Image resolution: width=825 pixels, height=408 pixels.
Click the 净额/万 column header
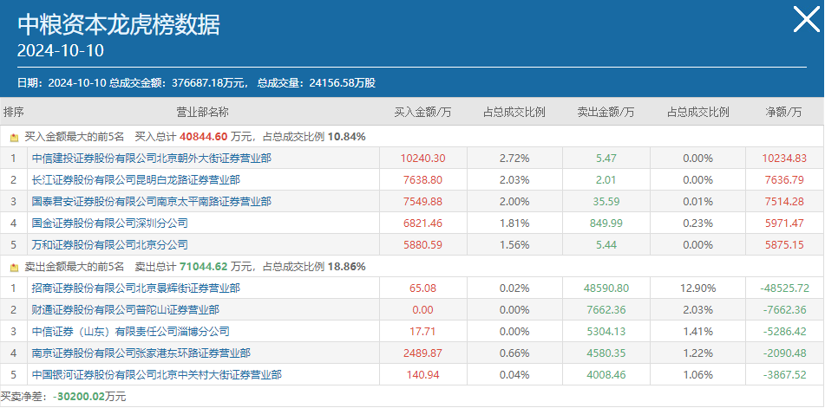[x=784, y=112]
